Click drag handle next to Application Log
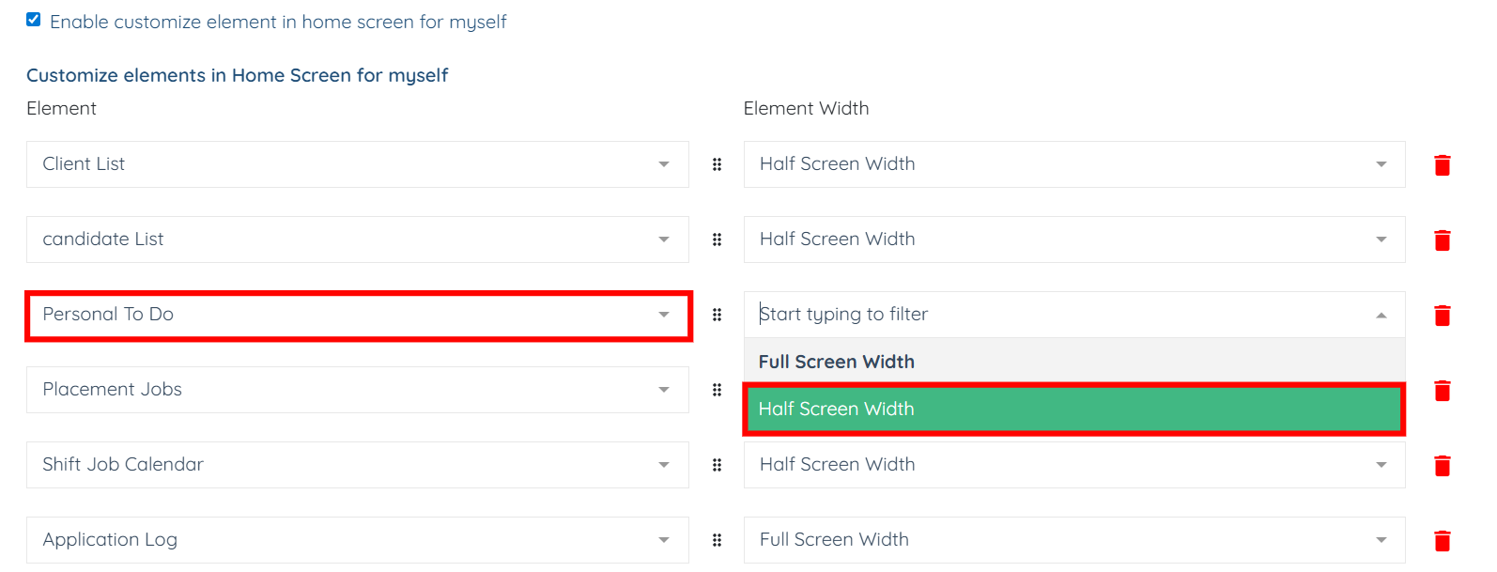 pos(717,540)
